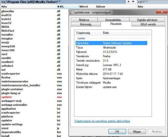Select maintenanceservice_installer in file list

point(21,85)
